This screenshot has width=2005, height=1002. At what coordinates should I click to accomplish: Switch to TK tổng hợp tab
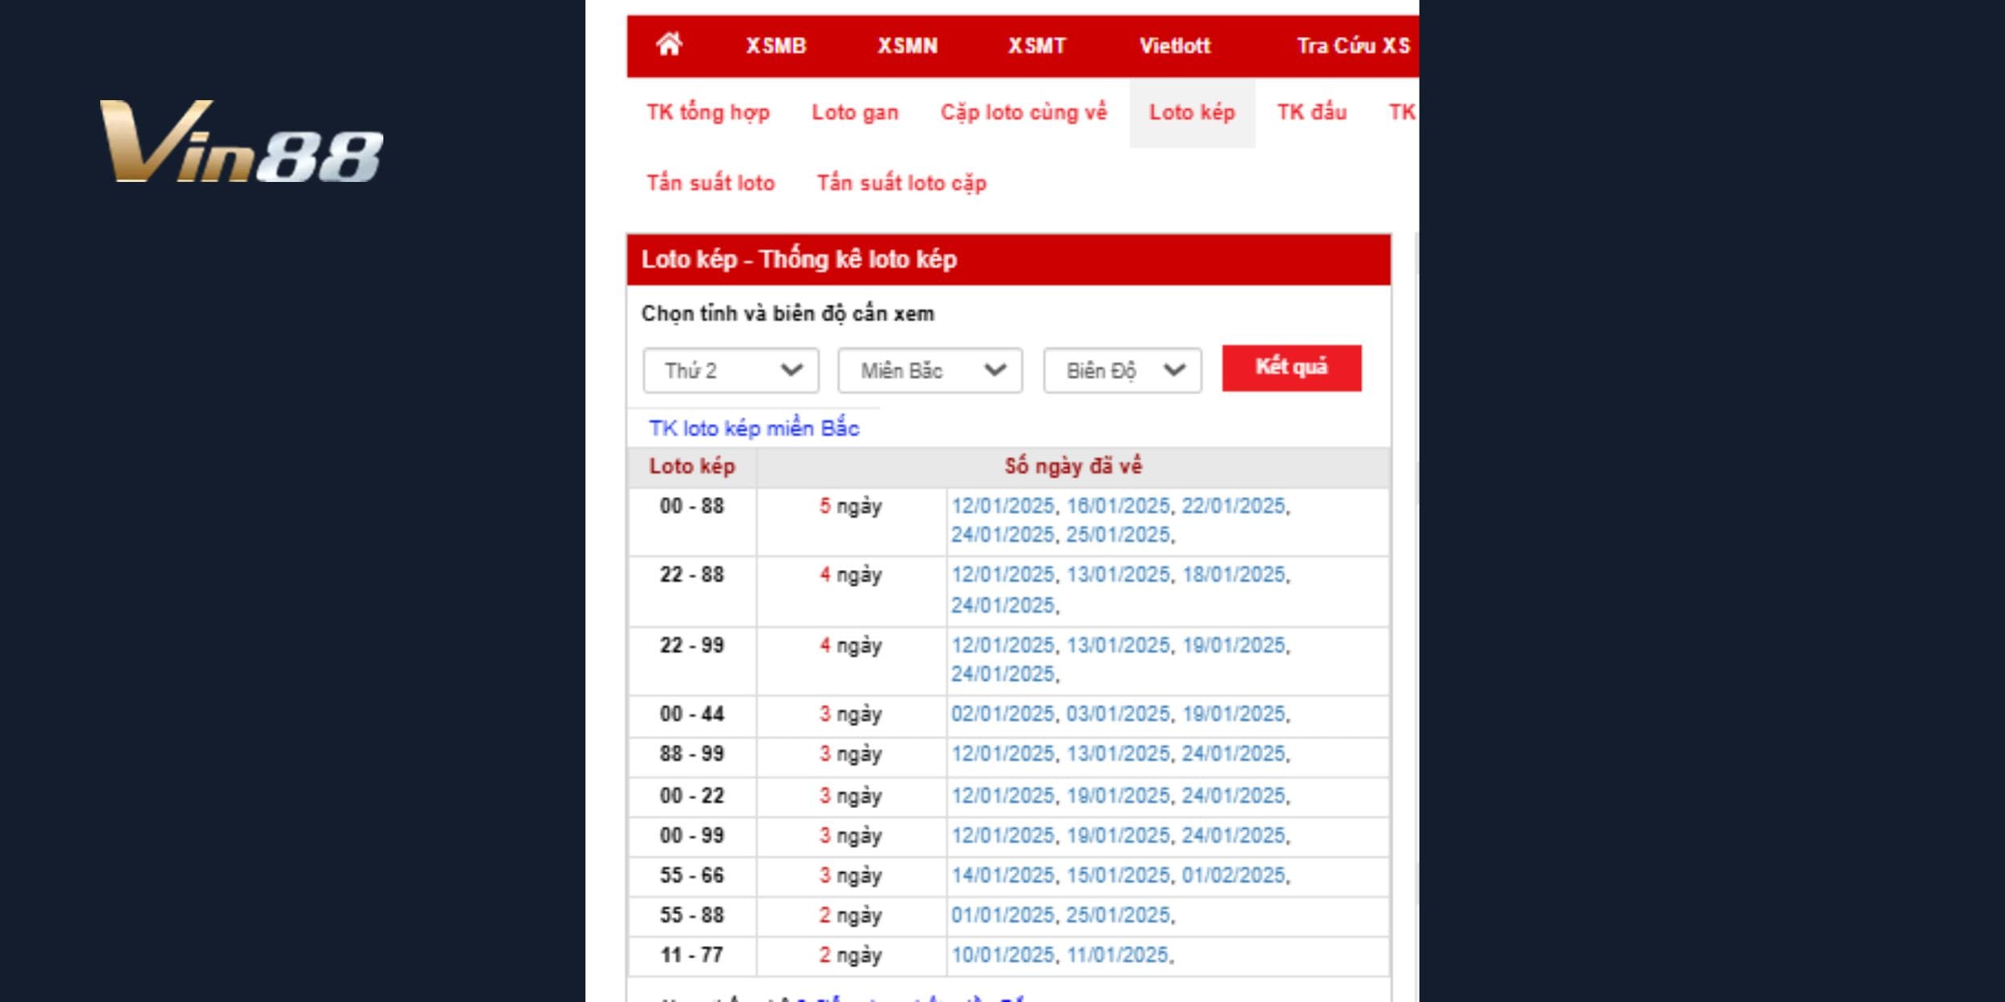(708, 113)
